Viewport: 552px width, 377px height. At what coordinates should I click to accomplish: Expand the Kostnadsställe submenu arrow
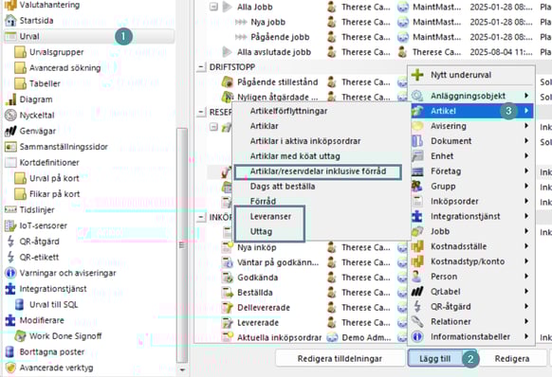click(x=526, y=246)
